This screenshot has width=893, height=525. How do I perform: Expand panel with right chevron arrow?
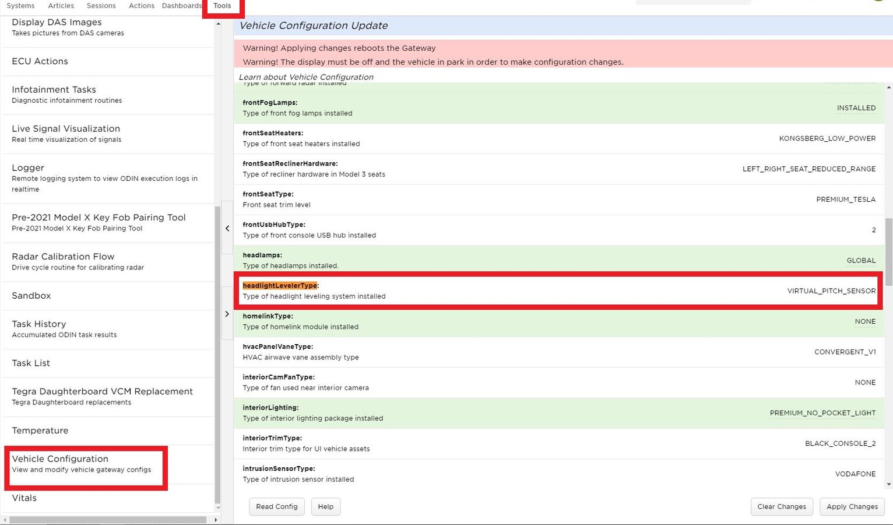(x=227, y=314)
